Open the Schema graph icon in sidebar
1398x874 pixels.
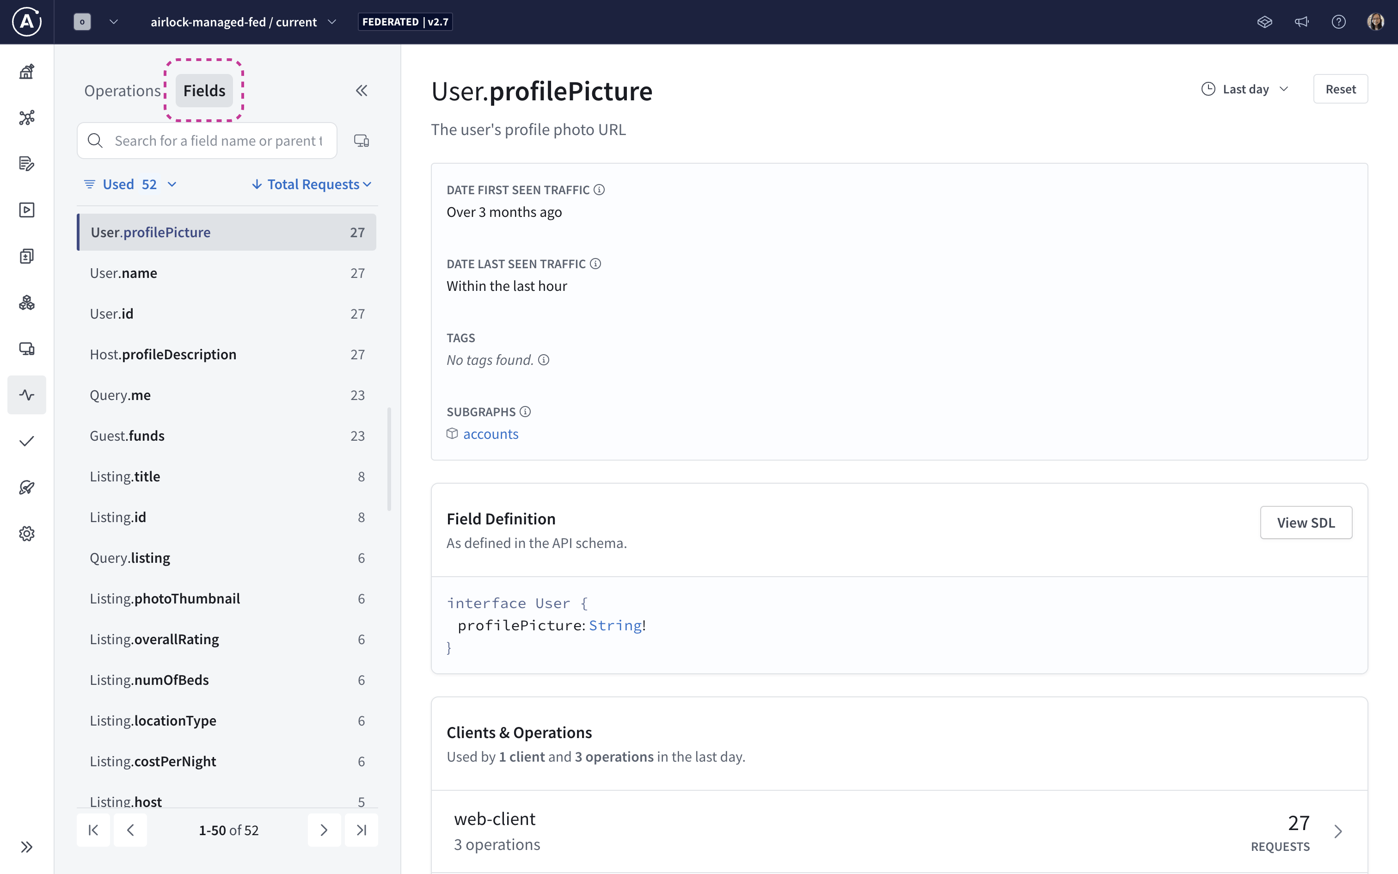point(26,117)
